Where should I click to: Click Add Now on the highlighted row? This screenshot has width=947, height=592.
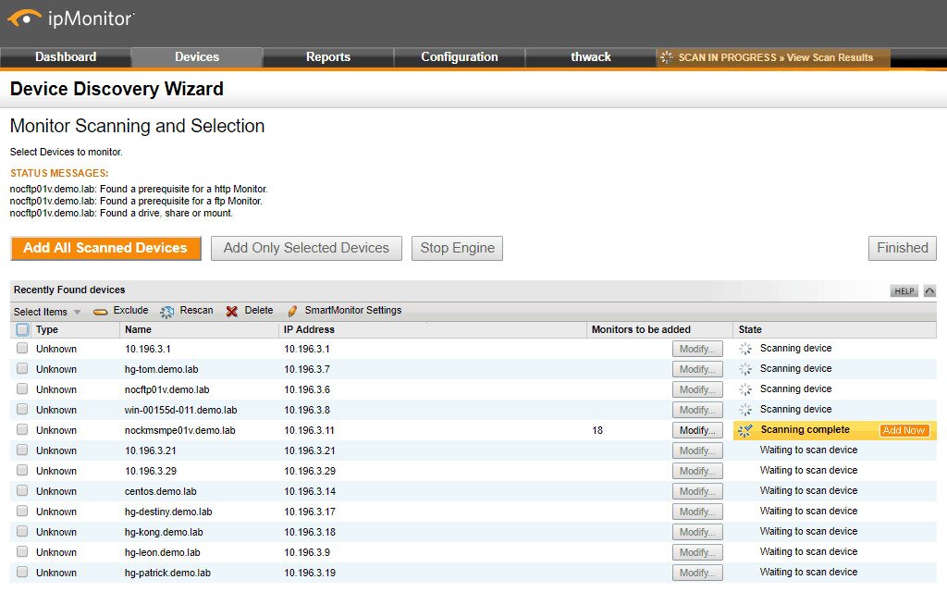click(904, 430)
